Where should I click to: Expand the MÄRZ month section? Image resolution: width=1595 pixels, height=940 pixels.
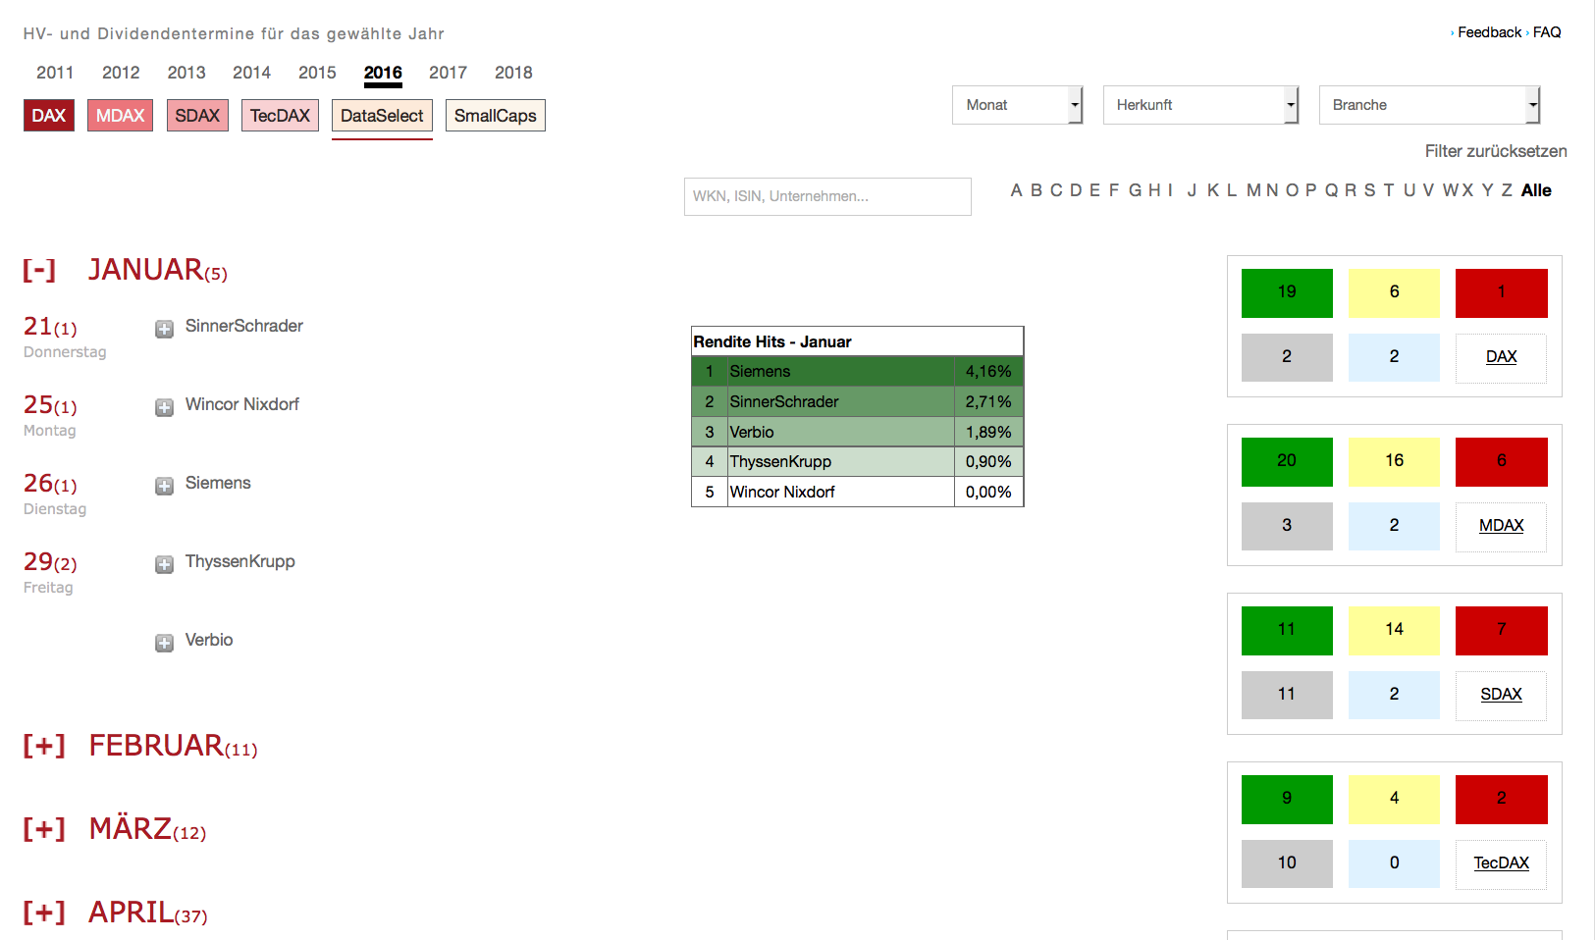click(44, 829)
